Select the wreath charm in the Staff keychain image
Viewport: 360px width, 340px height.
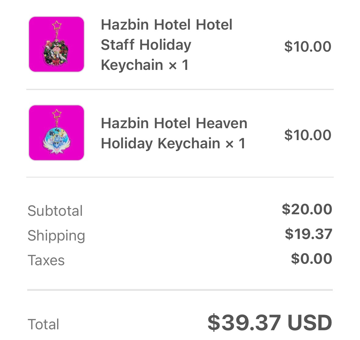point(56,52)
